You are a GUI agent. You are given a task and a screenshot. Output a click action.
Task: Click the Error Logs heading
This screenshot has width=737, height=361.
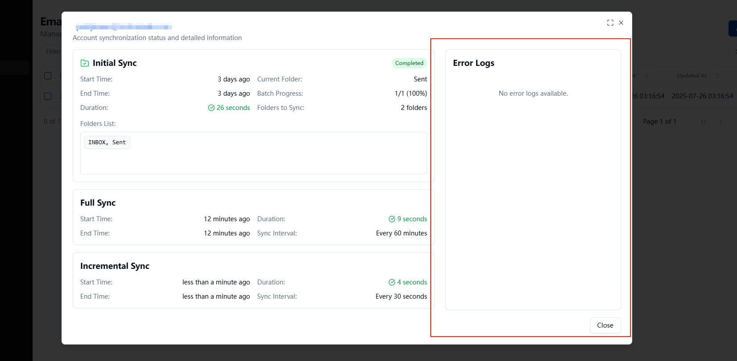tap(473, 63)
